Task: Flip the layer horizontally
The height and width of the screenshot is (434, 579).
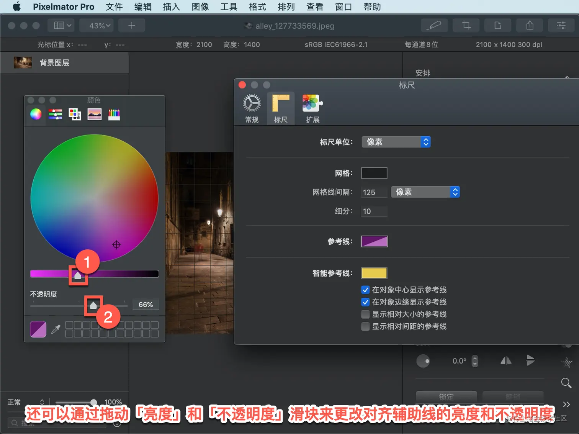Action: (506, 360)
